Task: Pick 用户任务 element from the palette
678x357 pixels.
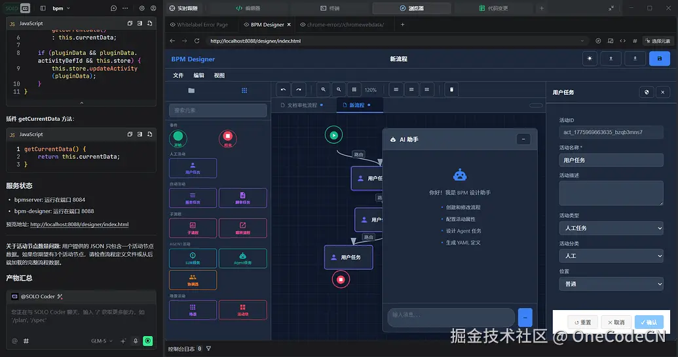Action: click(x=193, y=168)
